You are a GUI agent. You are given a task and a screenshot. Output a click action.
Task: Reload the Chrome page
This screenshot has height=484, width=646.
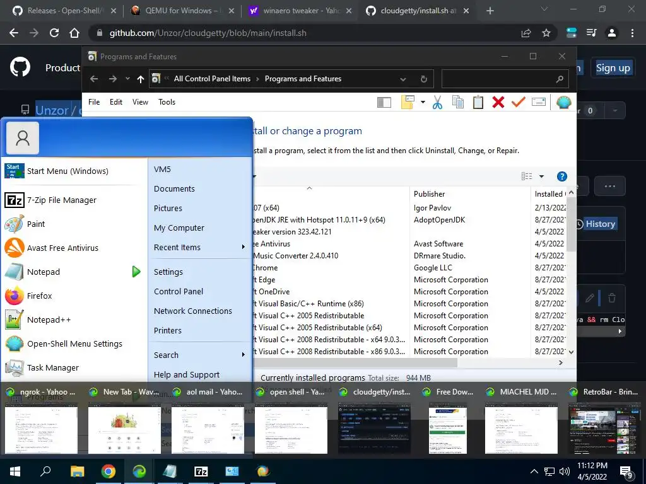coord(54,33)
